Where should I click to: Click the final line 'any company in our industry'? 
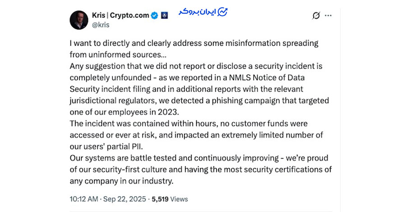click(x=121, y=181)
